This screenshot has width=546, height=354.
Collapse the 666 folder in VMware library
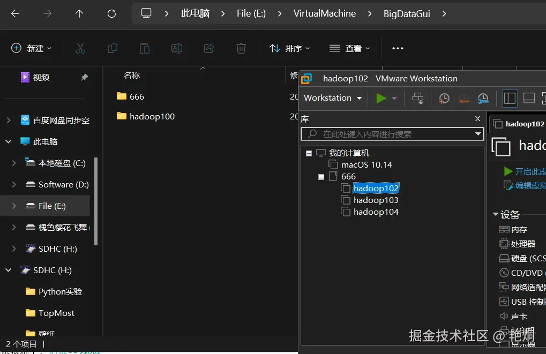coord(321,177)
